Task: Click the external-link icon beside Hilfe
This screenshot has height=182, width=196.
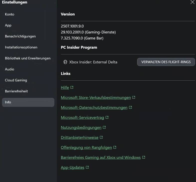Action: 72,87
